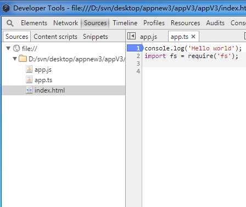Collapse the file:// tree node

click(x=8, y=48)
